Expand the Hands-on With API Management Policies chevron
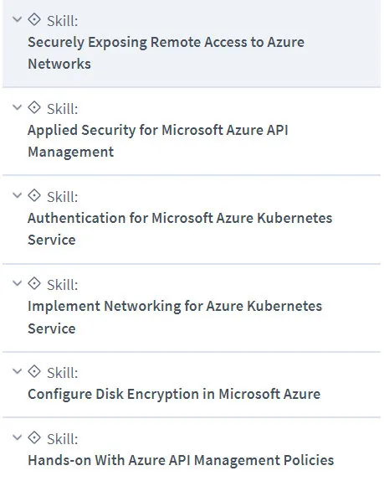This screenshot has height=481, width=384. pos(17,437)
